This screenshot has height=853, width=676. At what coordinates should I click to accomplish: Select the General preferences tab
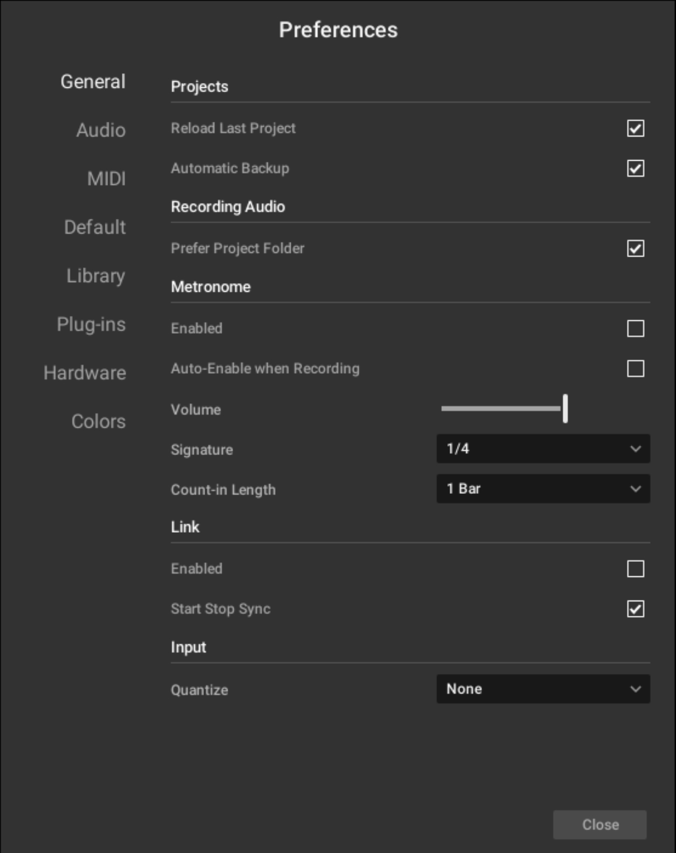[x=93, y=81]
